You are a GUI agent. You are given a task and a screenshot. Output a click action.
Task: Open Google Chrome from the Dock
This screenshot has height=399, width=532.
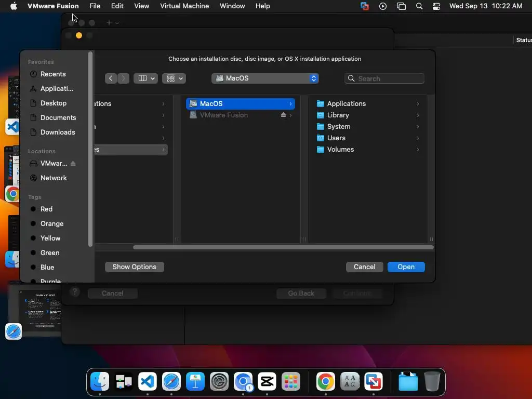tap(326, 382)
